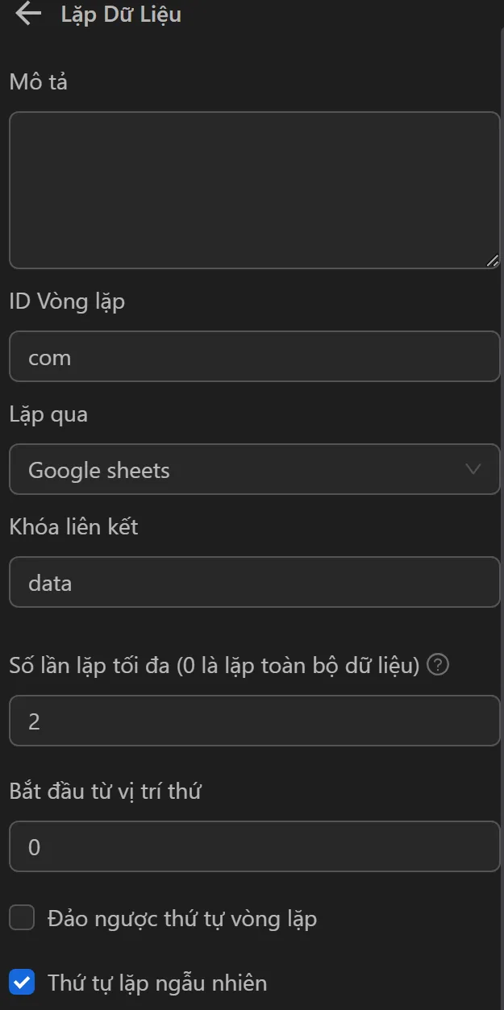
Task: Select the max loop count input field
Action: (x=254, y=721)
